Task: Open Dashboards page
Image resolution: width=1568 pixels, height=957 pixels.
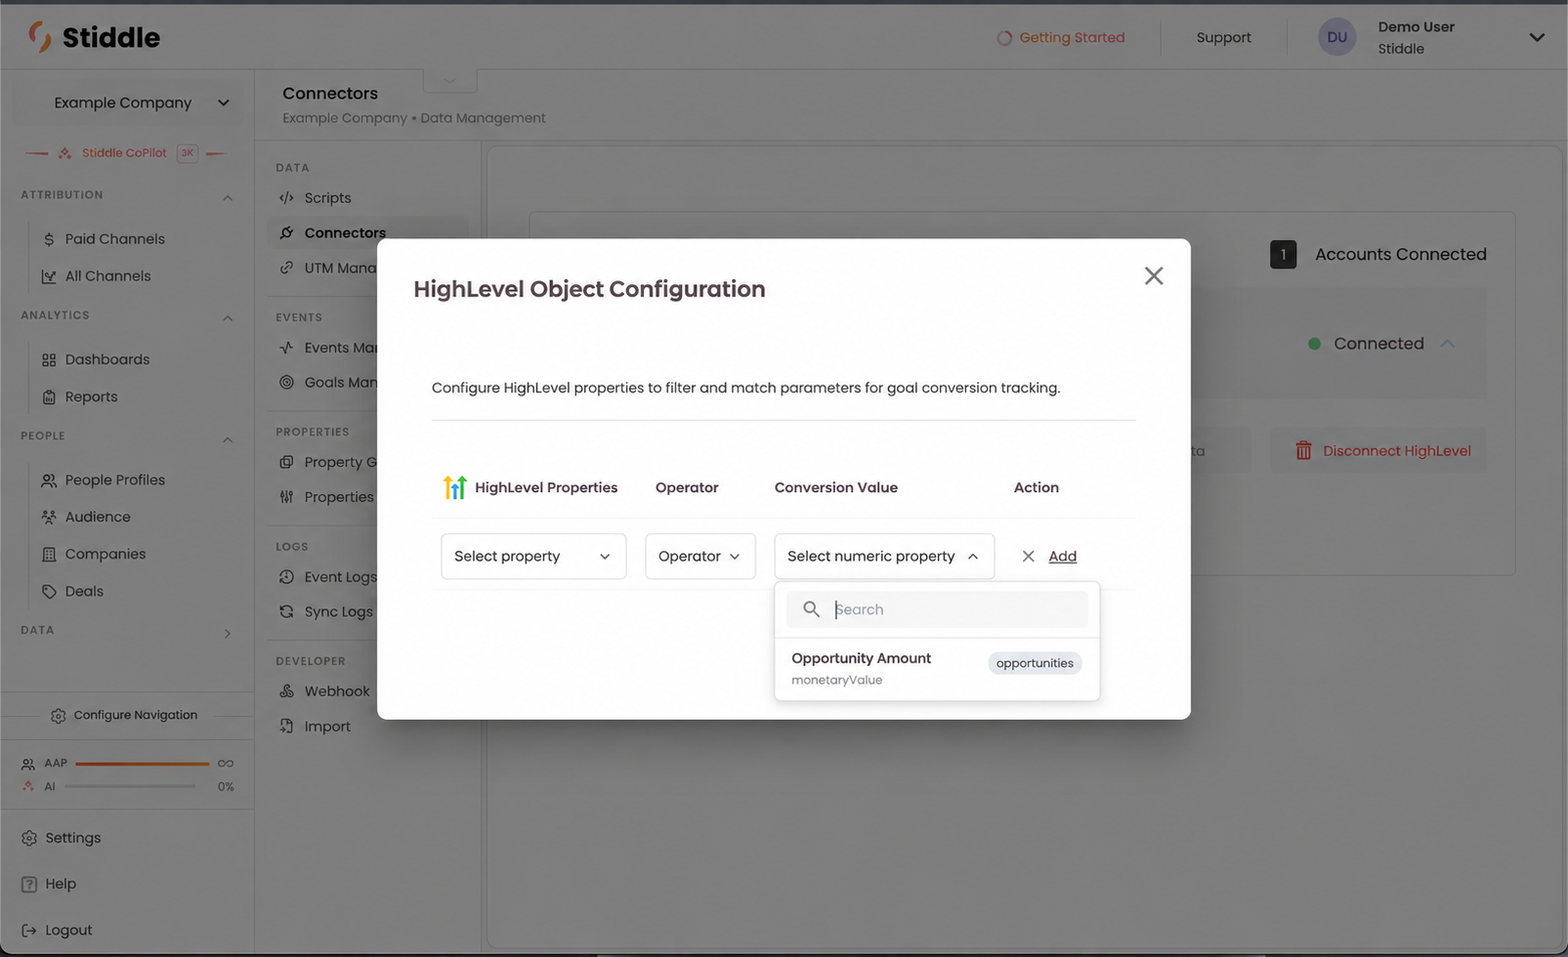Action: click(x=107, y=359)
